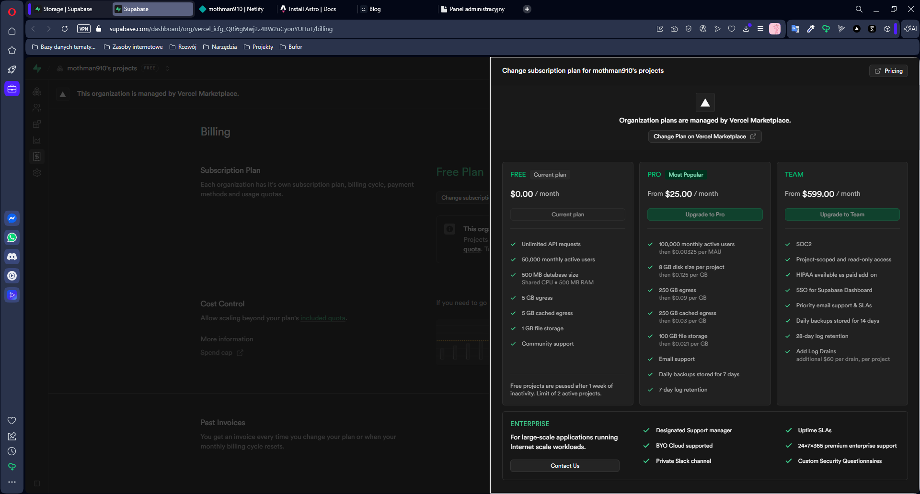Reload the current page
This screenshot has height=494, width=920.
(65, 29)
